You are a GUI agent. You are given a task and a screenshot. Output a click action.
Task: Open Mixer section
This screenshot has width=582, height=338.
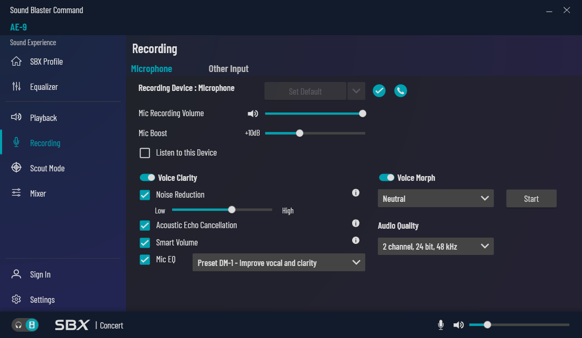[x=38, y=194]
